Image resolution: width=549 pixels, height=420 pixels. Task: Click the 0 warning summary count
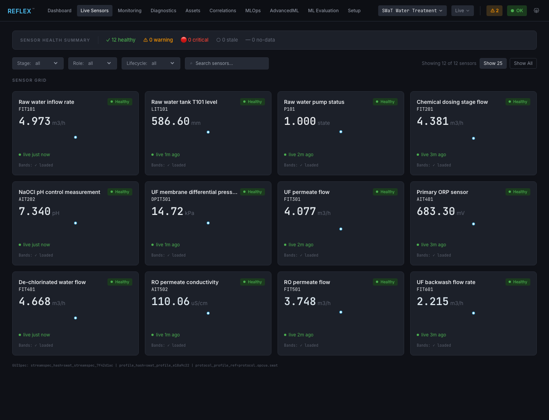point(158,40)
